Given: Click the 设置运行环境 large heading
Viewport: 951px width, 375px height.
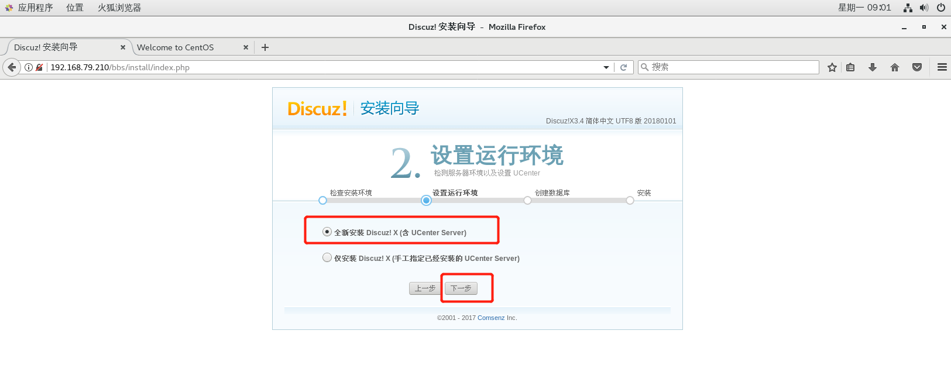Looking at the screenshot, I should tap(497, 156).
